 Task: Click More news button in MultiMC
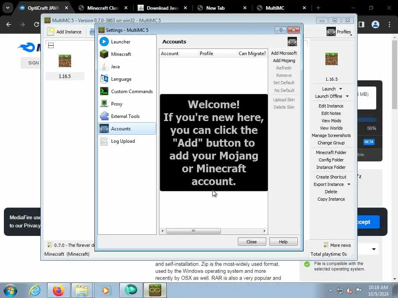pyautogui.click(x=338, y=245)
